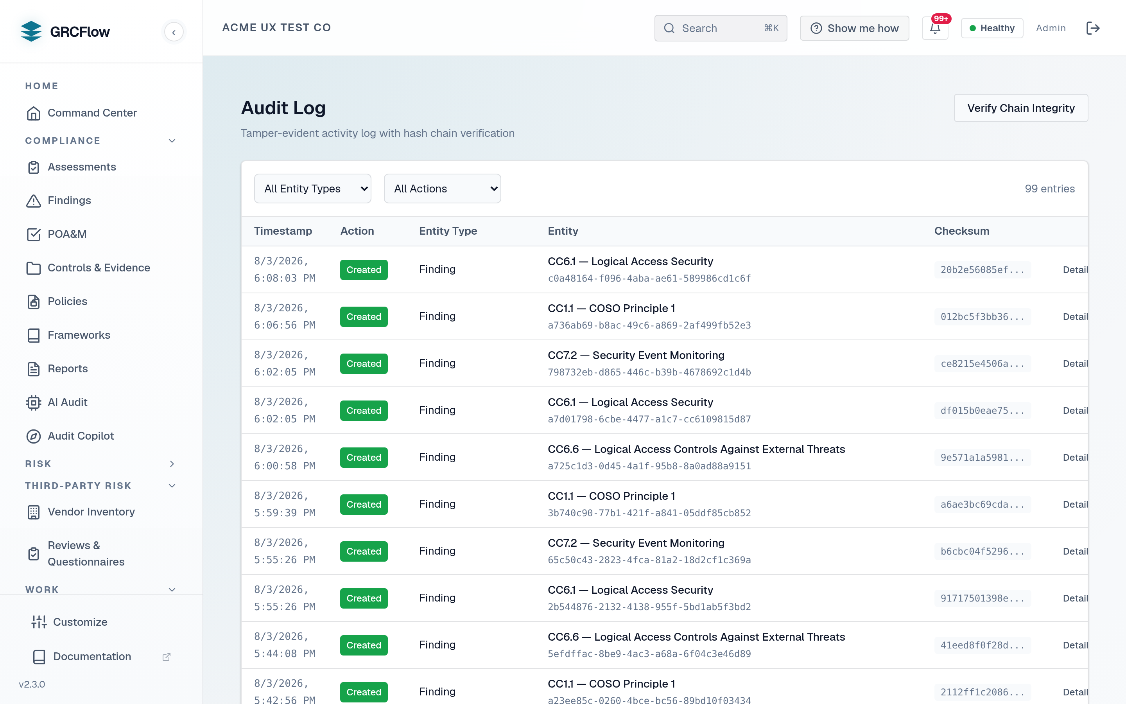Click entity ID 65c50c43-2823-4fca-81a2-18d2cf1c369a
This screenshot has height=704, width=1126.
pyautogui.click(x=649, y=560)
